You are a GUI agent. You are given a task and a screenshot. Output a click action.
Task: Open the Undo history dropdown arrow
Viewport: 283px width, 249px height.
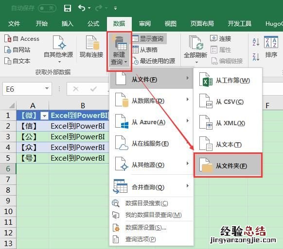pyautogui.click(x=89, y=8)
